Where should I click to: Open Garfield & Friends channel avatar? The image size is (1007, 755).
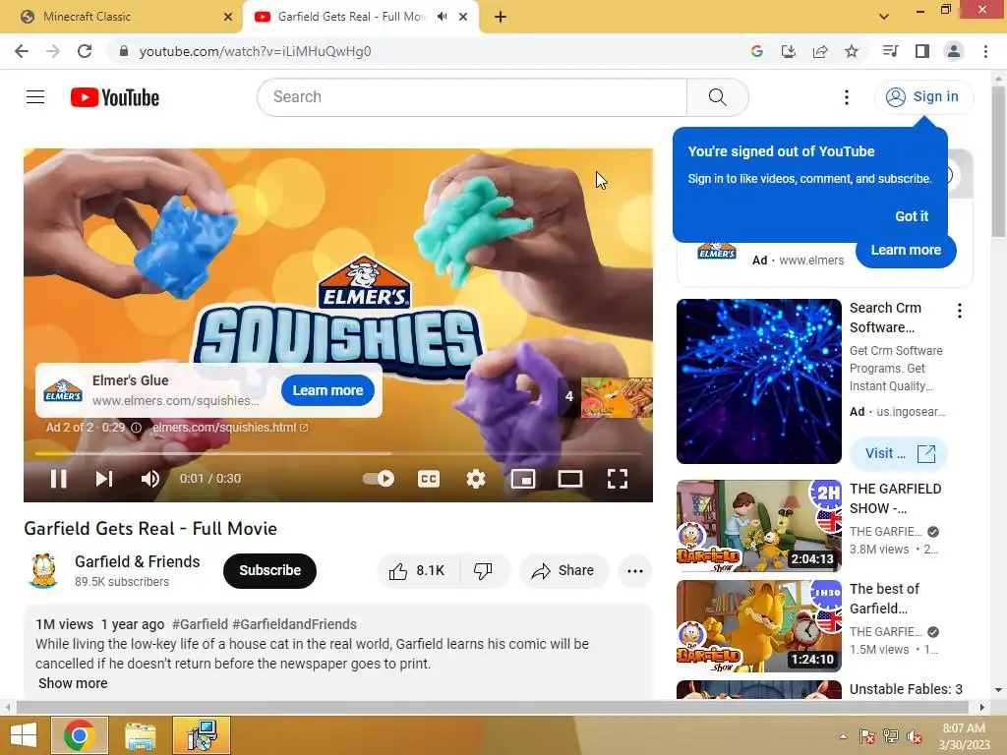(x=43, y=571)
